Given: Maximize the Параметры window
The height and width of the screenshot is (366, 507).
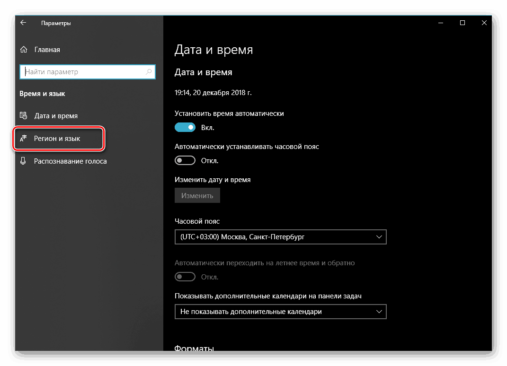Looking at the screenshot, I should (463, 23).
